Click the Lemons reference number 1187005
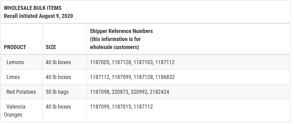Screen dimensions: 294x124 point(99,62)
